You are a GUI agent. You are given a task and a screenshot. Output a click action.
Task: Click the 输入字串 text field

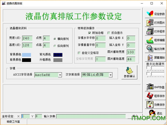coord(91,116)
